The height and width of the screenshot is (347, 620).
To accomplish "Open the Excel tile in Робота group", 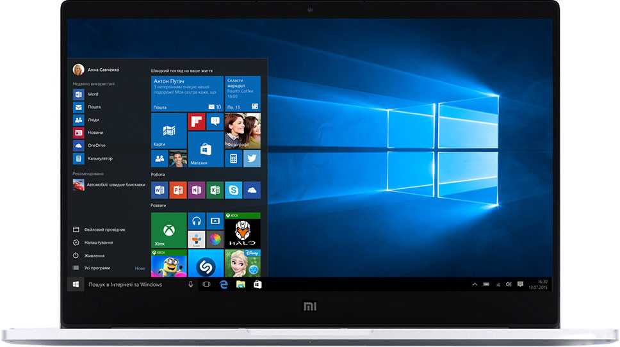I will pyautogui.click(x=215, y=190).
